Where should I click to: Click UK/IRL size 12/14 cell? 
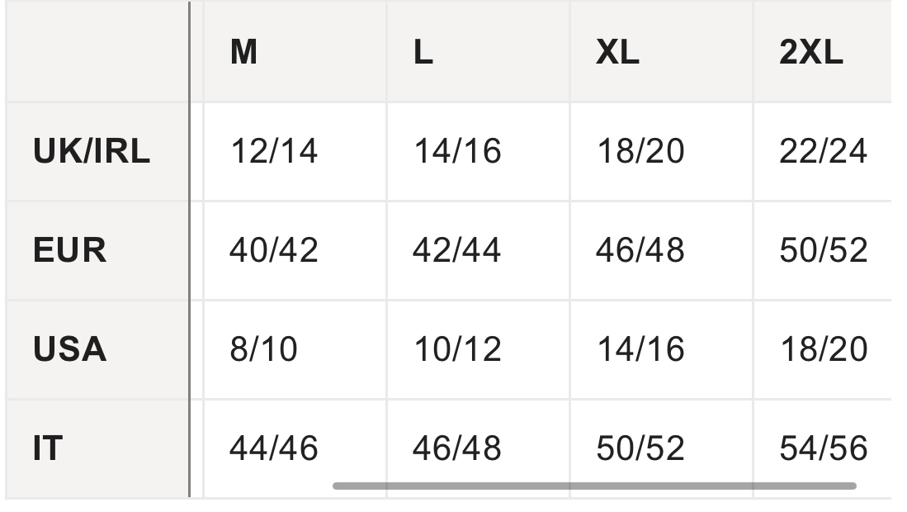click(295, 152)
